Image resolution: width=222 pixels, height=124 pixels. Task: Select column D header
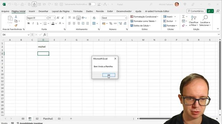point(43,40)
